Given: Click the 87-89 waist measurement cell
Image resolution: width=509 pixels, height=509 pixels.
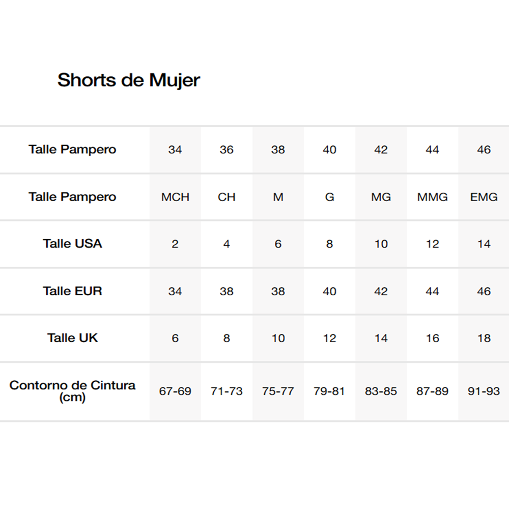Looking at the screenshot, I should tap(433, 391).
